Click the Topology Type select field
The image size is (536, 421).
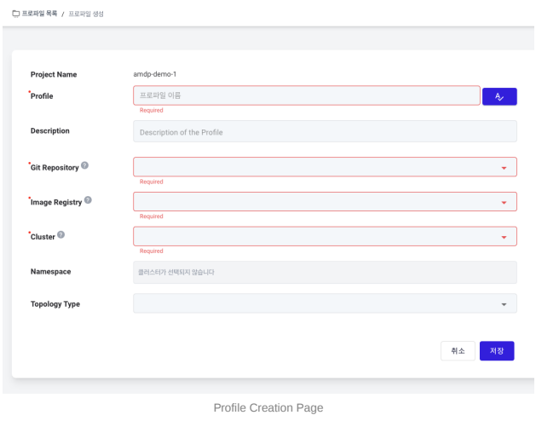(x=325, y=303)
